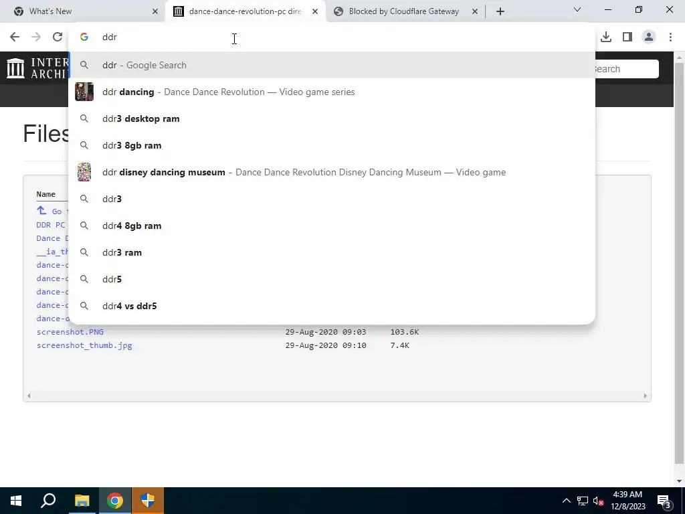Screen dimensions: 685x514
Task: Click the file list scroll-right arrow
Action: click(646, 396)
